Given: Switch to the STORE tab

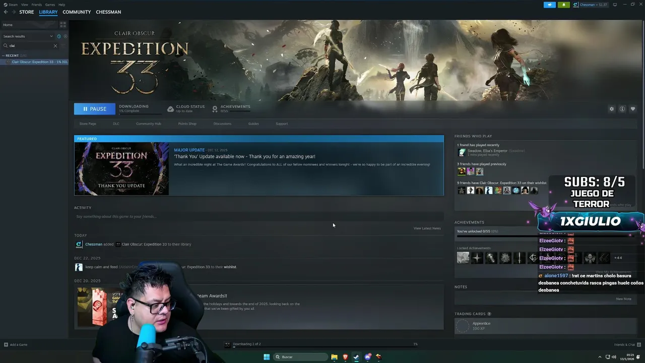Looking at the screenshot, I should 27,12.
